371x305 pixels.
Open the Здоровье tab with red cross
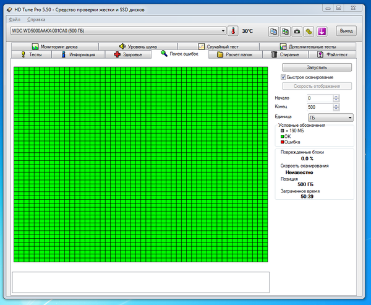pos(127,54)
